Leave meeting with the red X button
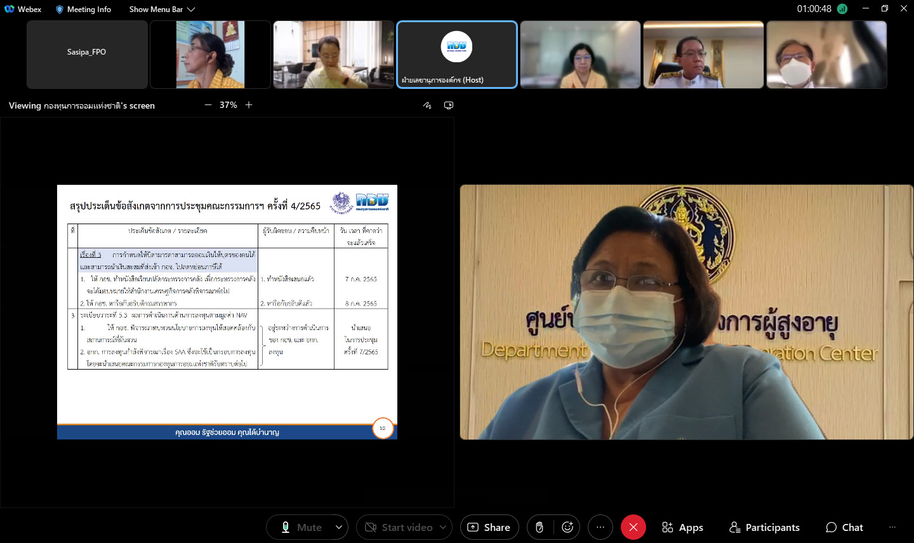 pyautogui.click(x=633, y=527)
